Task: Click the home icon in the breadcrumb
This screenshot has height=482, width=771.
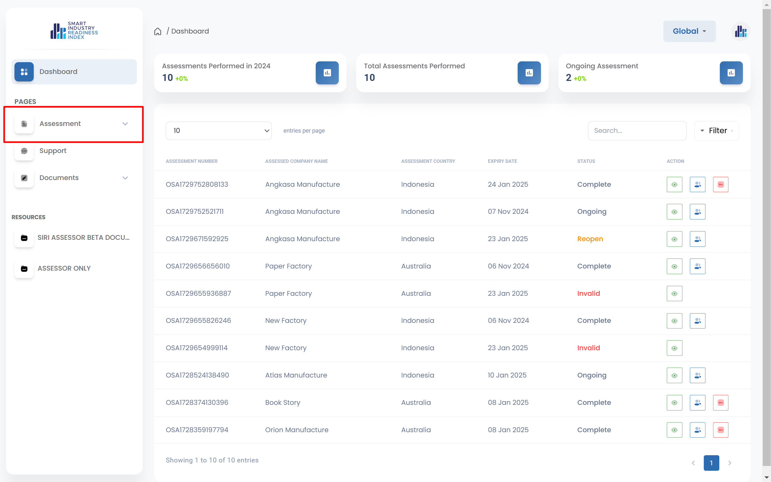Action: pos(158,31)
